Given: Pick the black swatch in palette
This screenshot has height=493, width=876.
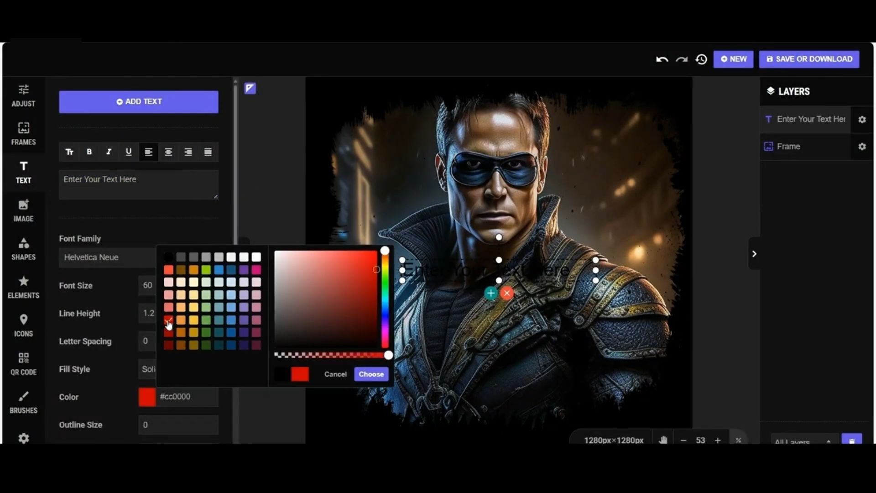Looking at the screenshot, I should [168, 257].
